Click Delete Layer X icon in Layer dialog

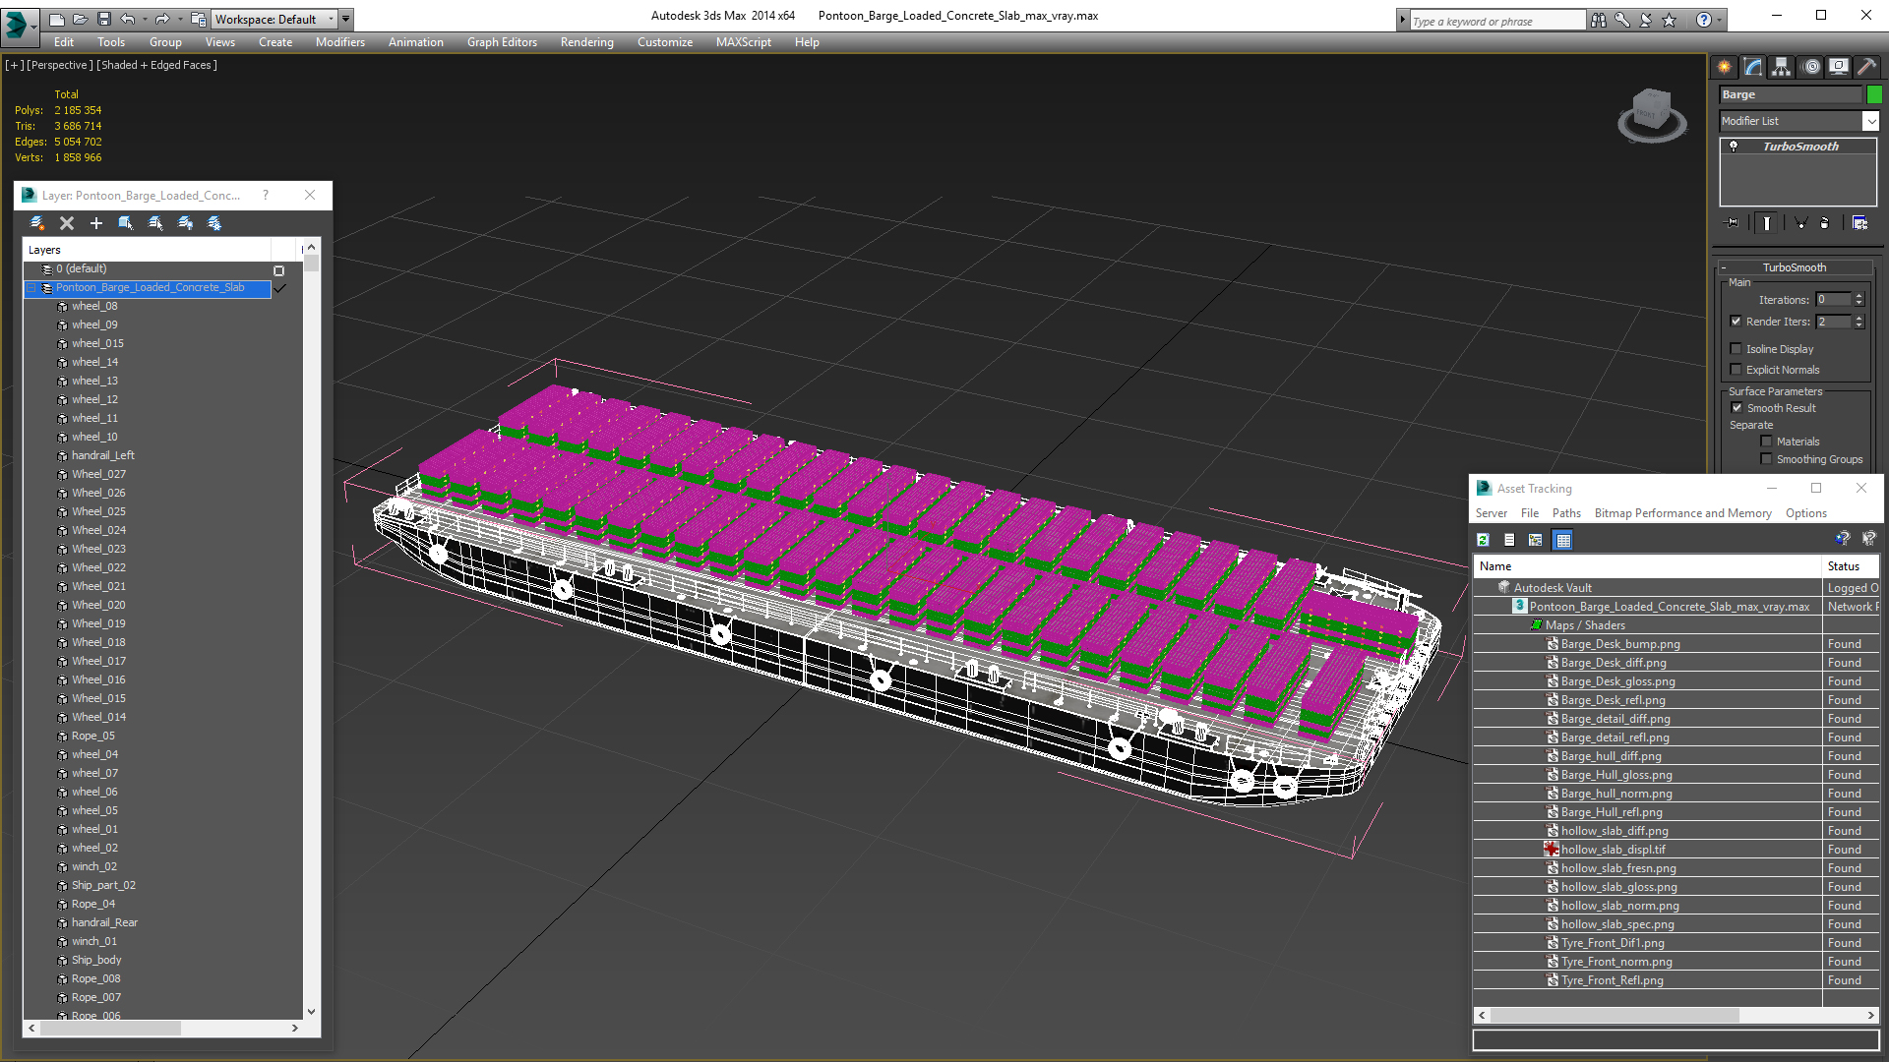(x=67, y=223)
